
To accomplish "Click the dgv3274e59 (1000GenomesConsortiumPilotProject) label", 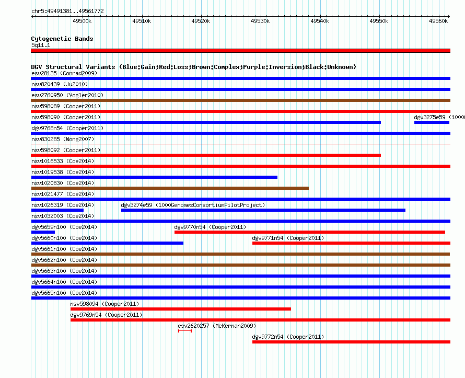I will pyautogui.click(x=193, y=205).
